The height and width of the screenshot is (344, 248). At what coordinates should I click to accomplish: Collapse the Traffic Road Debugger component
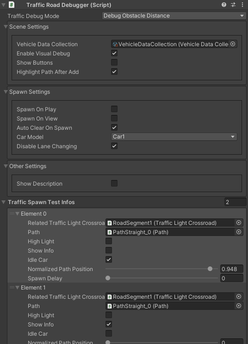point(3,5)
